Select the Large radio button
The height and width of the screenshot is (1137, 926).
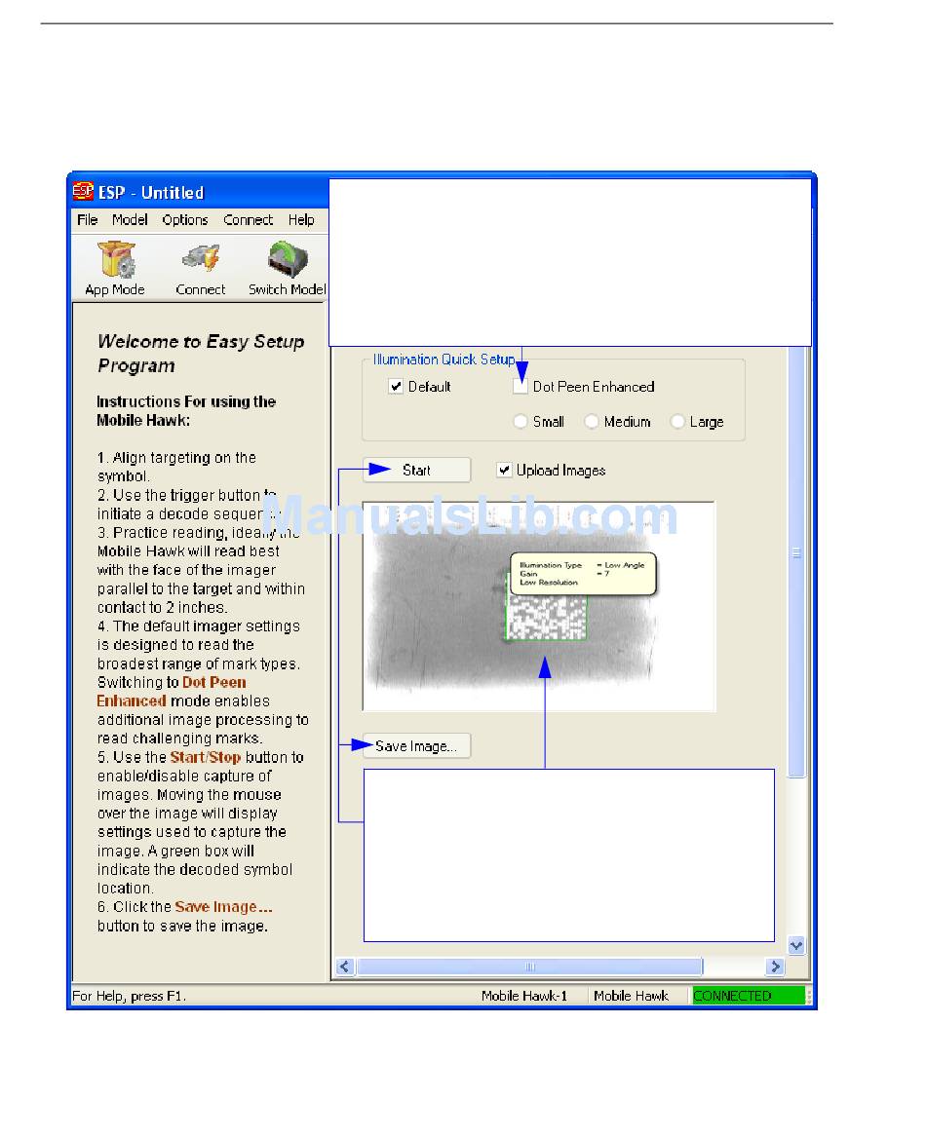point(677,421)
